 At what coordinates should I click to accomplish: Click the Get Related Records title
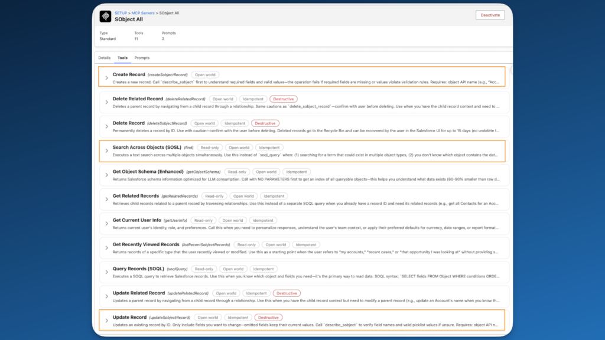(136, 196)
